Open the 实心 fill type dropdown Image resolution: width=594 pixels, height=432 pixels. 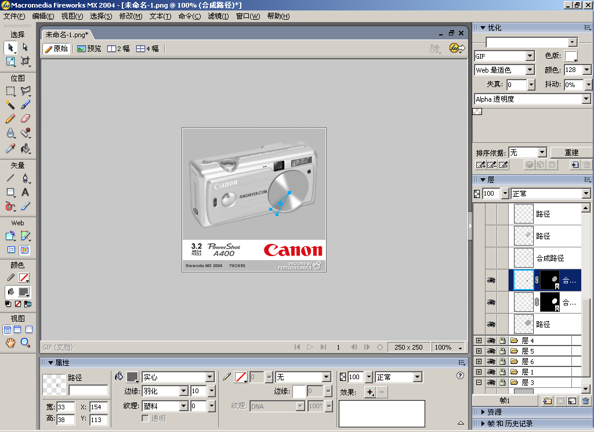coord(210,377)
